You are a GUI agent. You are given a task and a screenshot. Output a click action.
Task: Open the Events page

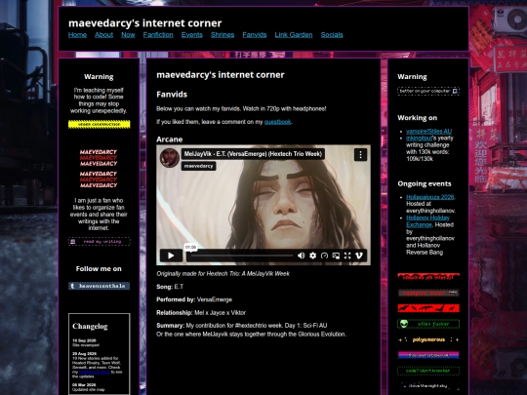tap(192, 35)
